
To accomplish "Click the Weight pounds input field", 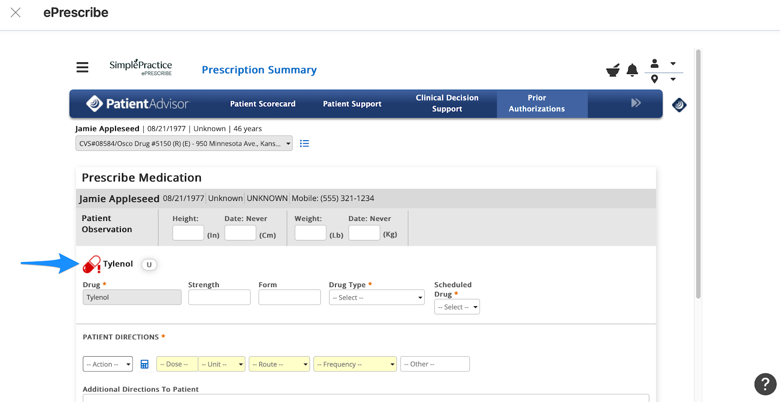I will [311, 233].
